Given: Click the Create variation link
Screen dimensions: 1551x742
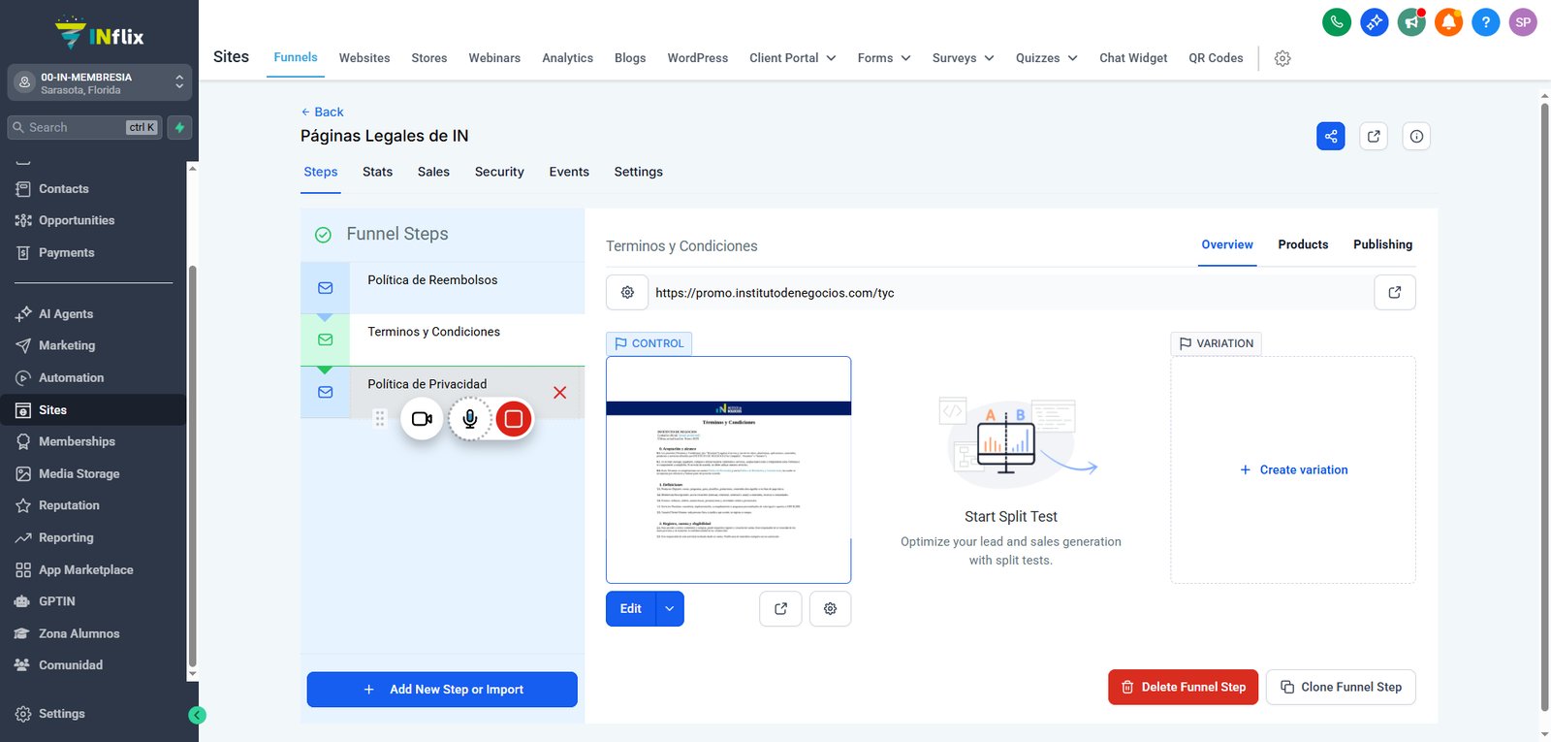Looking at the screenshot, I should 1293,469.
